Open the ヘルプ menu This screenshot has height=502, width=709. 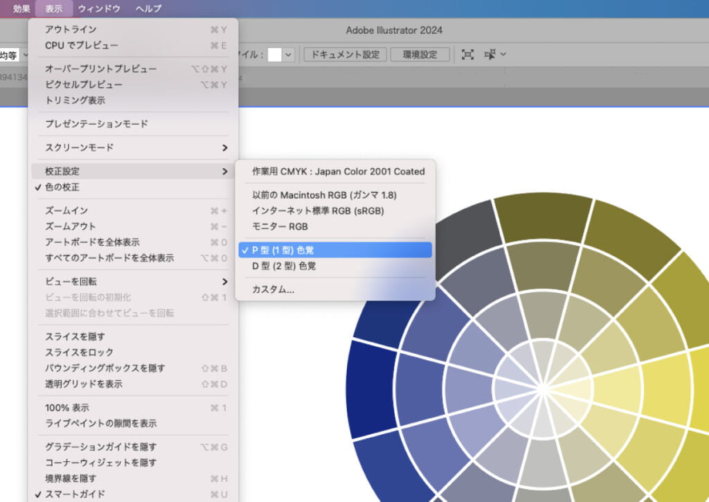[148, 8]
